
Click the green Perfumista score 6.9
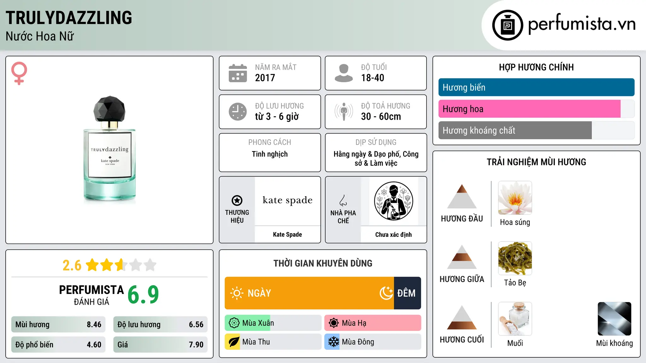point(143,295)
